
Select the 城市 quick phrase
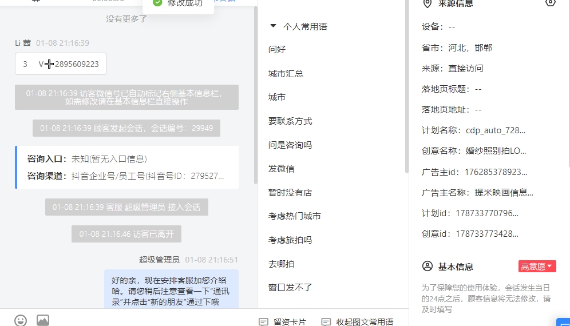pyautogui.click(x=277, y=97)
